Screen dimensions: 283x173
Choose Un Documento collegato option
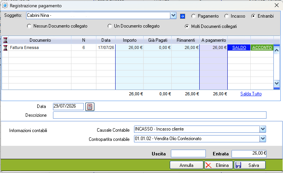(109, 26)
